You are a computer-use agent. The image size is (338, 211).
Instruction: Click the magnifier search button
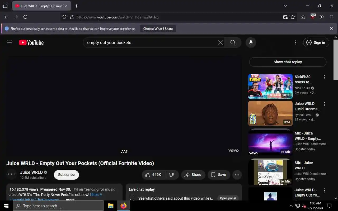[233, 42]
